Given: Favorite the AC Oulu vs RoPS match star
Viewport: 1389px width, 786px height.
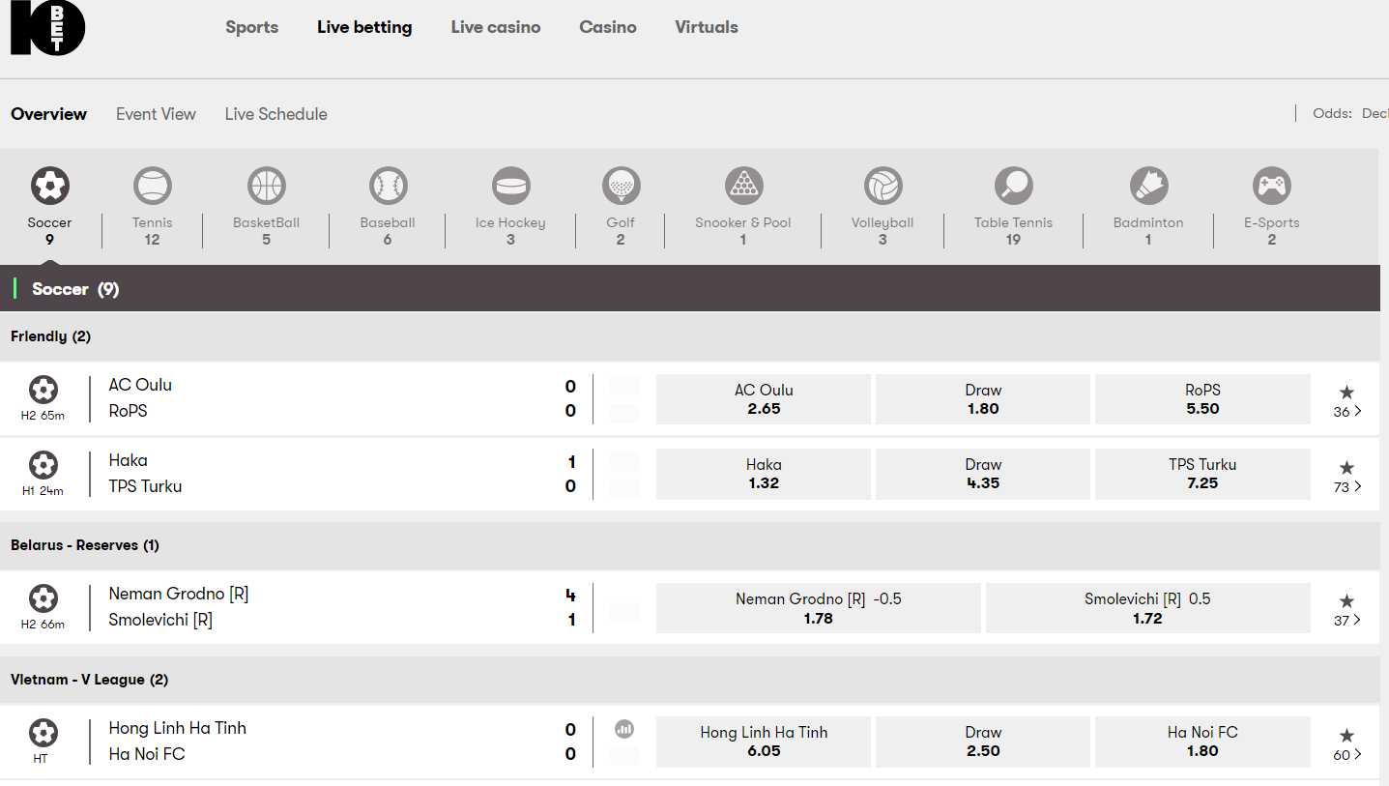Looking at the screenshot, I should click(x=1347, y=392).
